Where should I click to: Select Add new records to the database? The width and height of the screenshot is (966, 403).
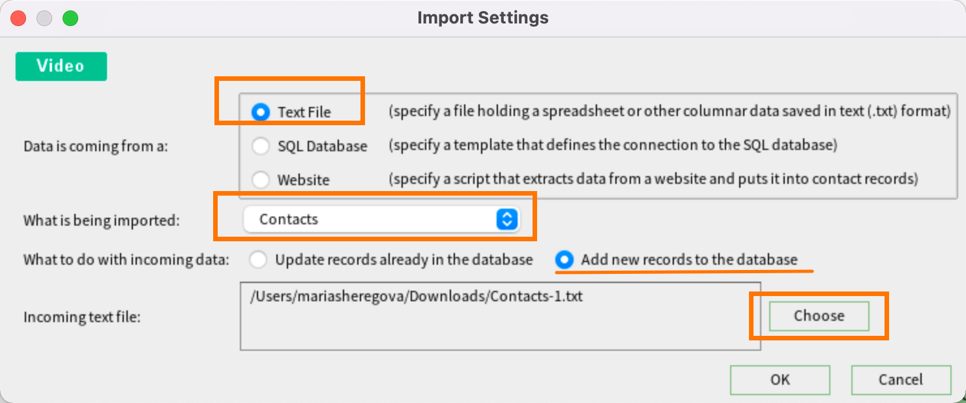tap(564, 260)
